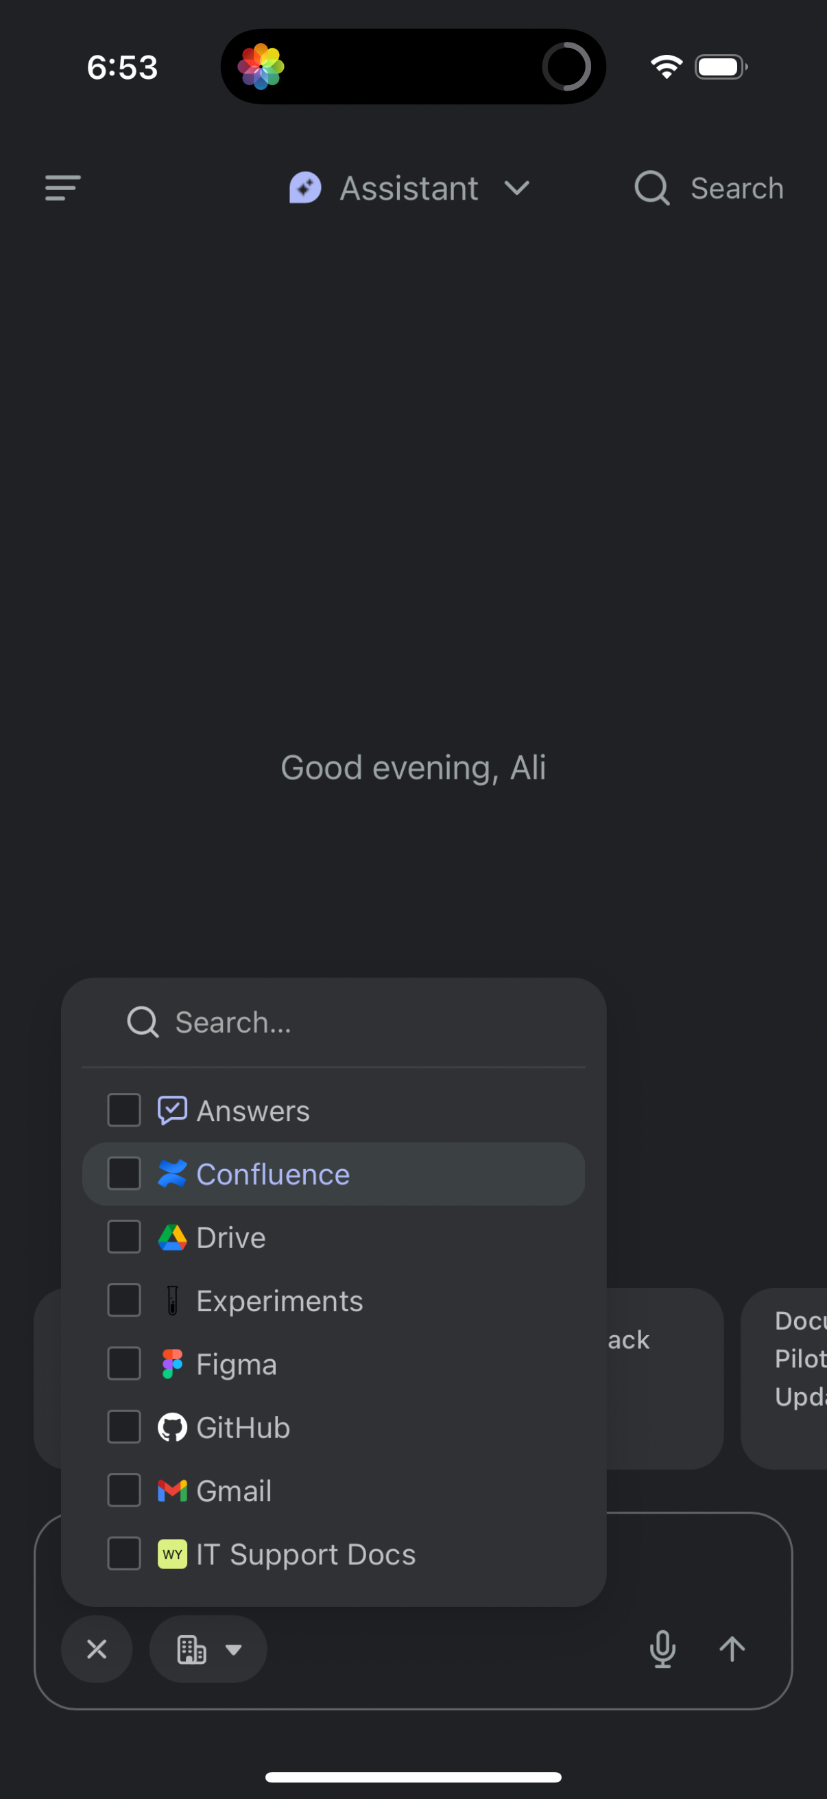Open Search from the top bar
The height and width of the screenshot is (1799, 827).
coord(708,188)
